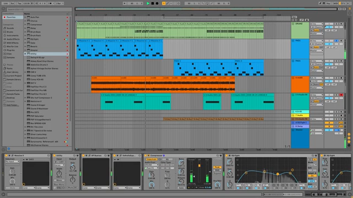Toggle the yellow Automation Arm button
The width and height of the screenshot is (353, 198).
164,3
